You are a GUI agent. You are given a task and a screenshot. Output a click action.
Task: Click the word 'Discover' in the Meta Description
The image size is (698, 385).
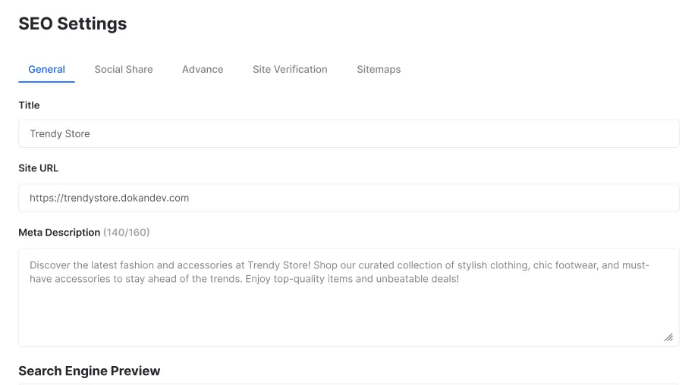pyautogui.click(x=50, y=265)
